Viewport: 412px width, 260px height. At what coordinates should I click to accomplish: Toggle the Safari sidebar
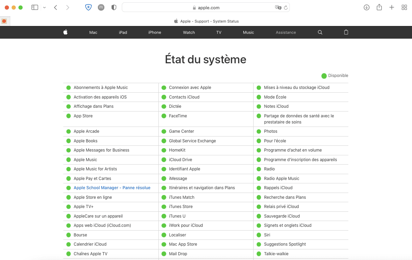(x=35, y=8)
